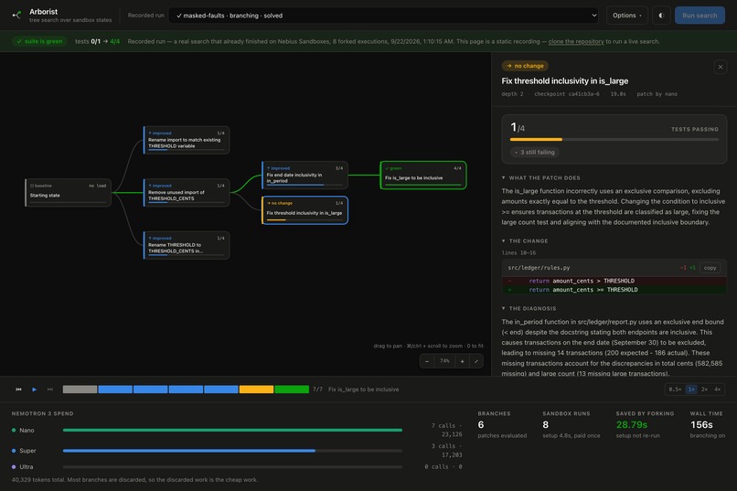The height and width of the screenshot is (491, 737).
Task: Click the Sandbox runs count 8
Action: (545, 425)
